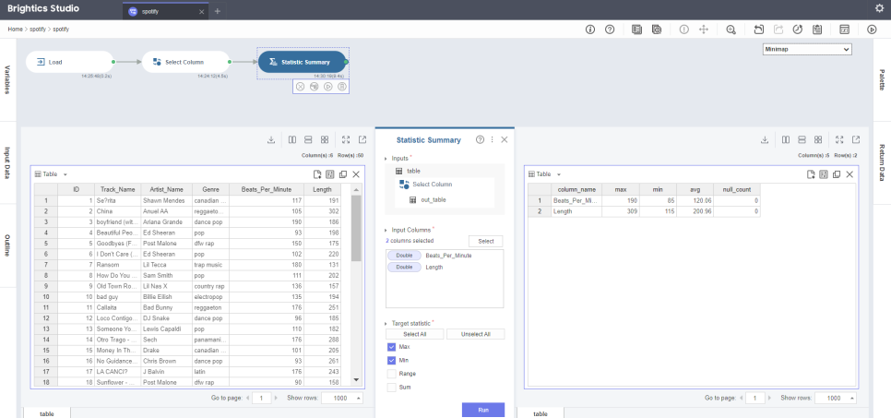
Task: Click the undo arrow icon in top toolbar
Action: click(758, 30)
